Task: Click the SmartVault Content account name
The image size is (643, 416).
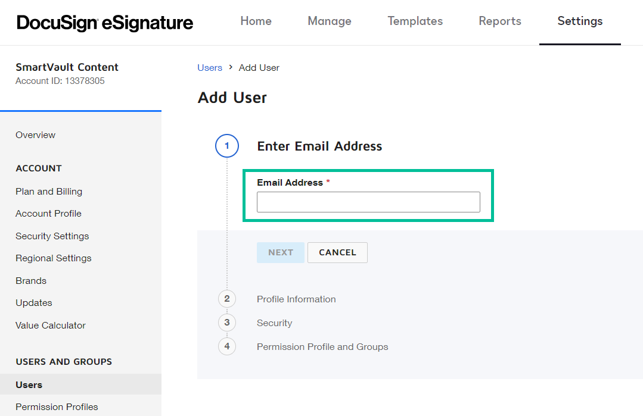Action: pyautogui.click(x=67, y=67)
